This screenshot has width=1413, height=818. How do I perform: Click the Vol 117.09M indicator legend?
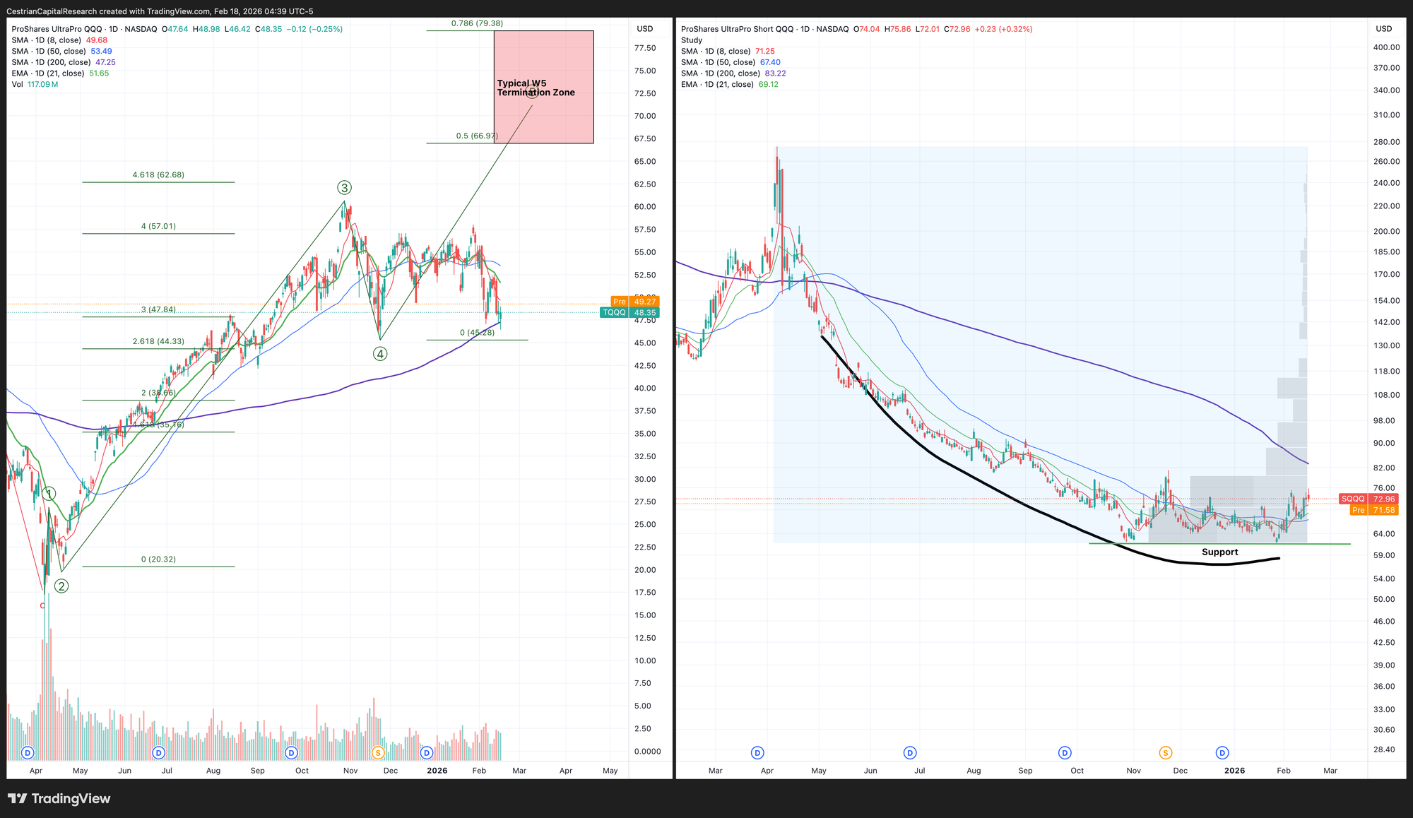(x=35, y=84)
